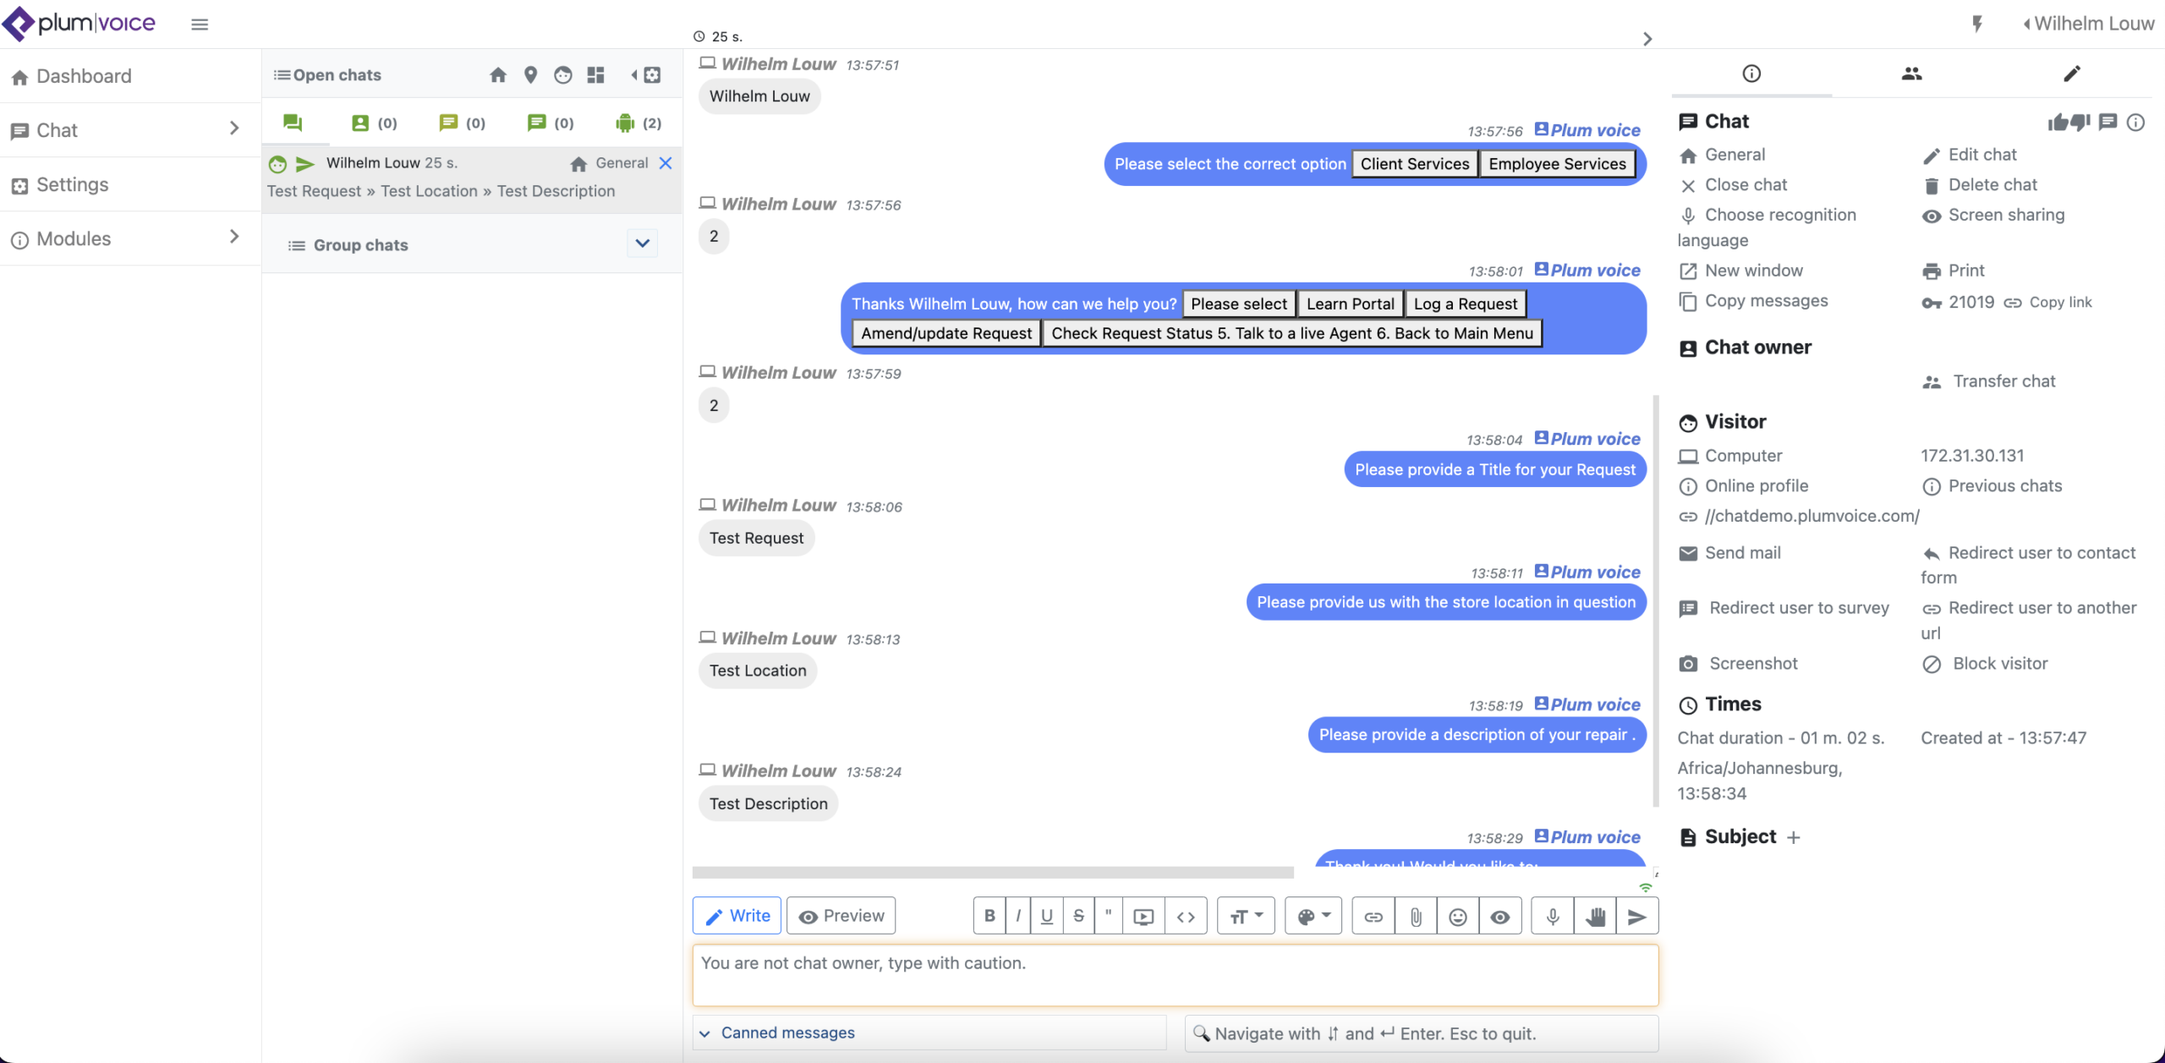Click the screenshot camera icon
The image size is (2165, 1063).
point(1687,663)
